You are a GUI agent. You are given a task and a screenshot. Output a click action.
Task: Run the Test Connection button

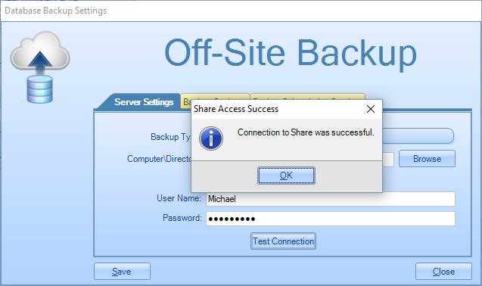tap(283, 241)
